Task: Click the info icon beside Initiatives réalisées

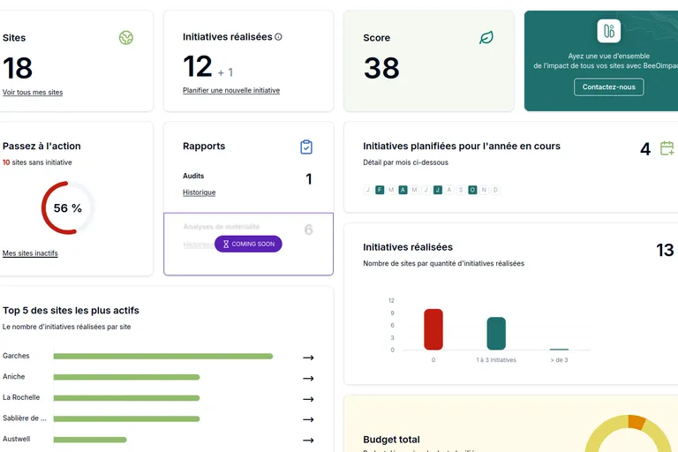Action: pyautogui.click(x=278, y=37)
